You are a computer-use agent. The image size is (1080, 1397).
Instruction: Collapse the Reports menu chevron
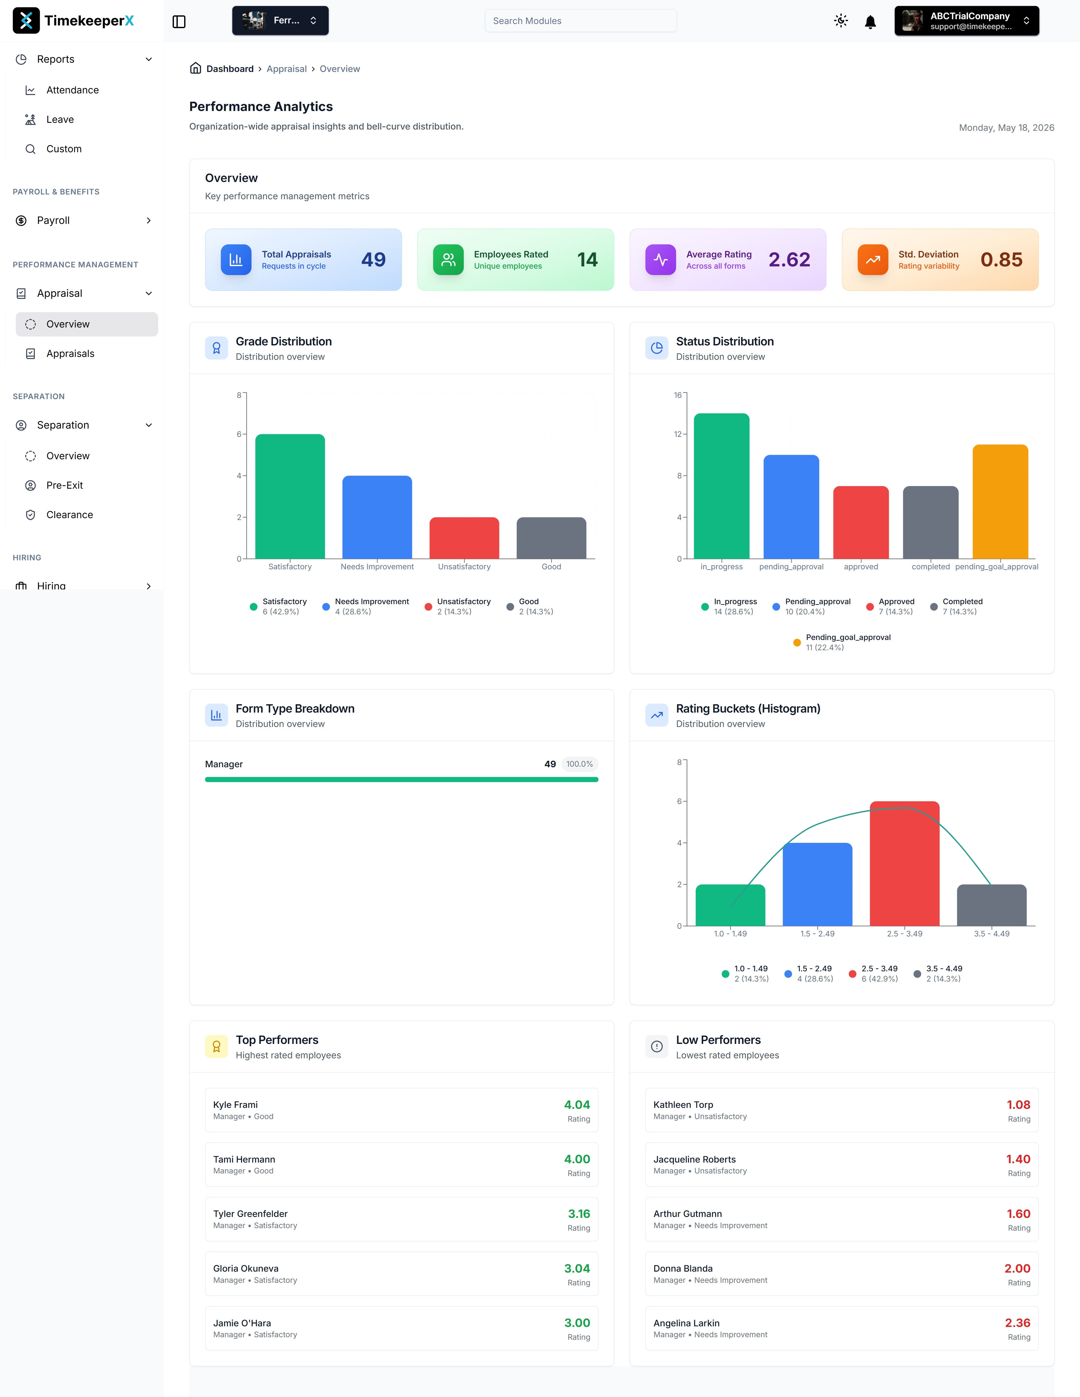tap(149, 59)
